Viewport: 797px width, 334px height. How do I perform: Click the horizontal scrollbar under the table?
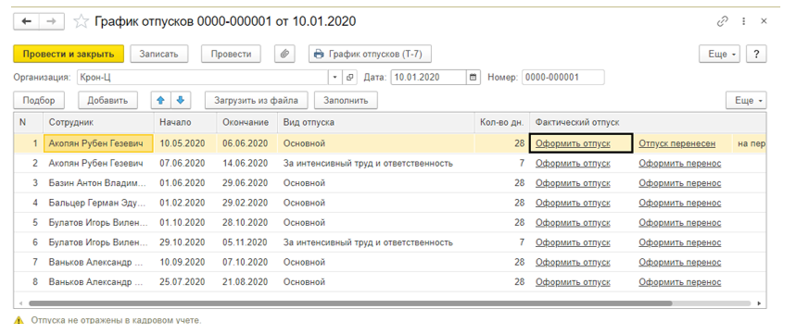pyautogui.click(x=350, y=303)
